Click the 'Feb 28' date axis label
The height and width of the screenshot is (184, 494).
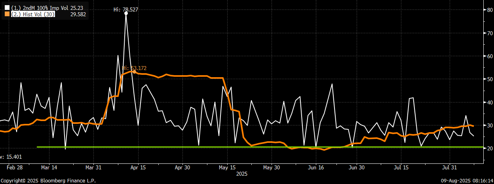(15, 167)
